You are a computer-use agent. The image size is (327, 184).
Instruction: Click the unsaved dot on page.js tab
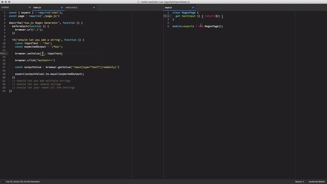(x=193, y=7)
